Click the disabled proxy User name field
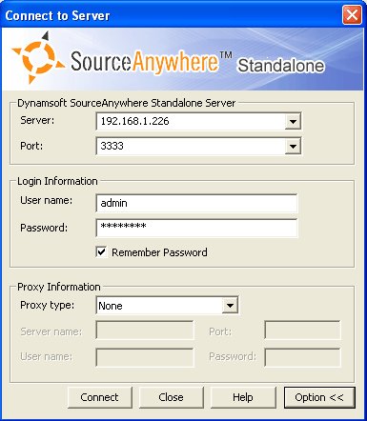Screen dimensions: 367x421 [x=145, y=357]
